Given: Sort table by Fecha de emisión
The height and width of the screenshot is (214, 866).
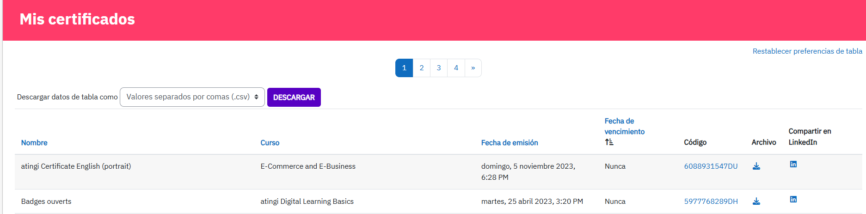Looking at the screenshot, I should (509, 143).
